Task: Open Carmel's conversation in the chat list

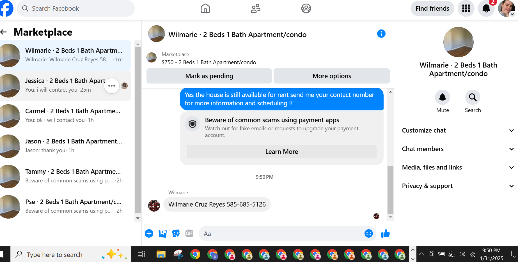Action: [x=65, y=116]
